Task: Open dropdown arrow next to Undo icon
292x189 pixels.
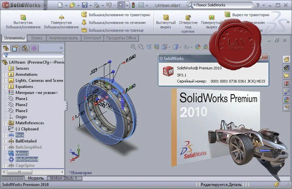Action: click(115, 6)
